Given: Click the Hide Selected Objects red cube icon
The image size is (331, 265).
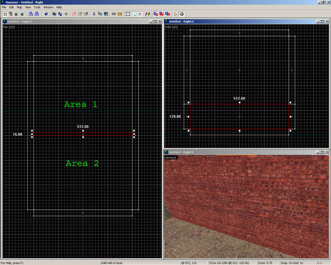Looking at the screenshot, I should 74,14.
